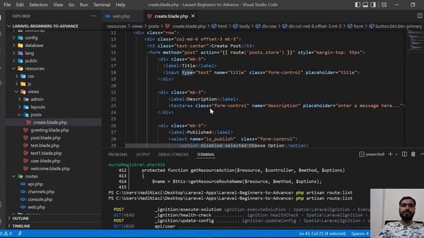Click form in the breadcrumb

[358, 26]
